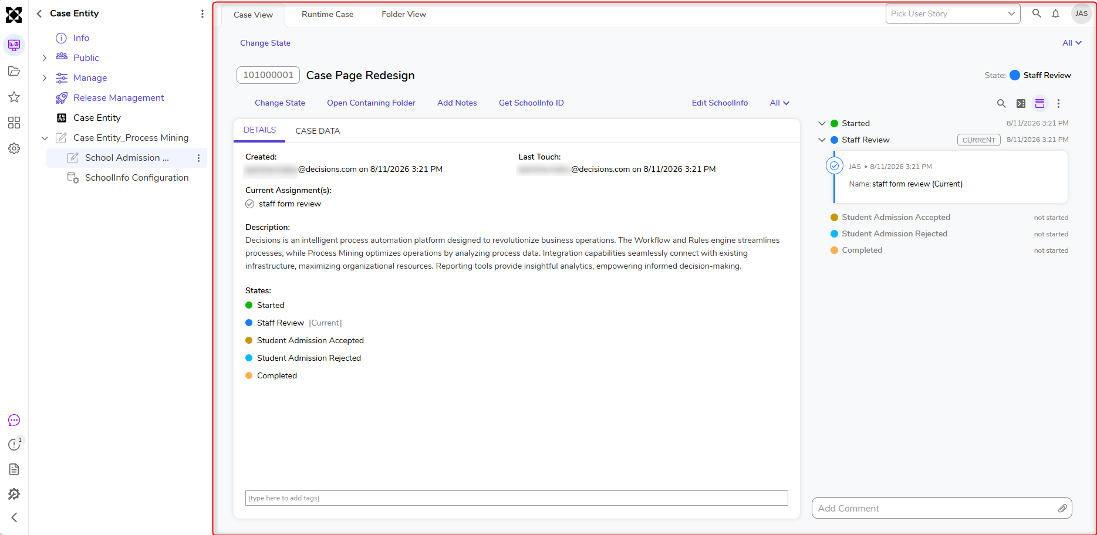Screen dimensions: 1097x535
Task: Open School Admission item options menu
Action: [x=199, y=158]
